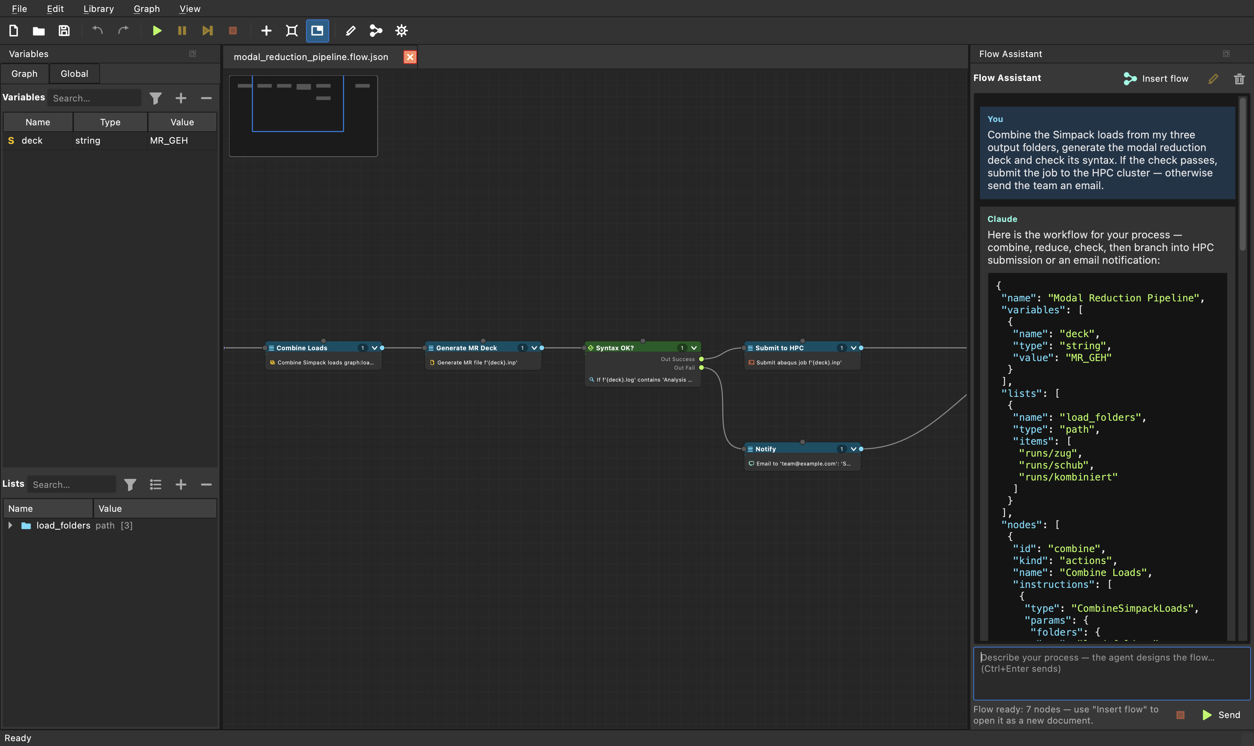Open the Library menu
The width and height of the screenshot is (1254, 746).
click(99, 9)
